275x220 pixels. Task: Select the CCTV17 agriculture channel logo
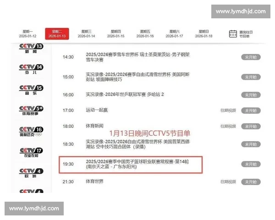click(x=31, y=153)
